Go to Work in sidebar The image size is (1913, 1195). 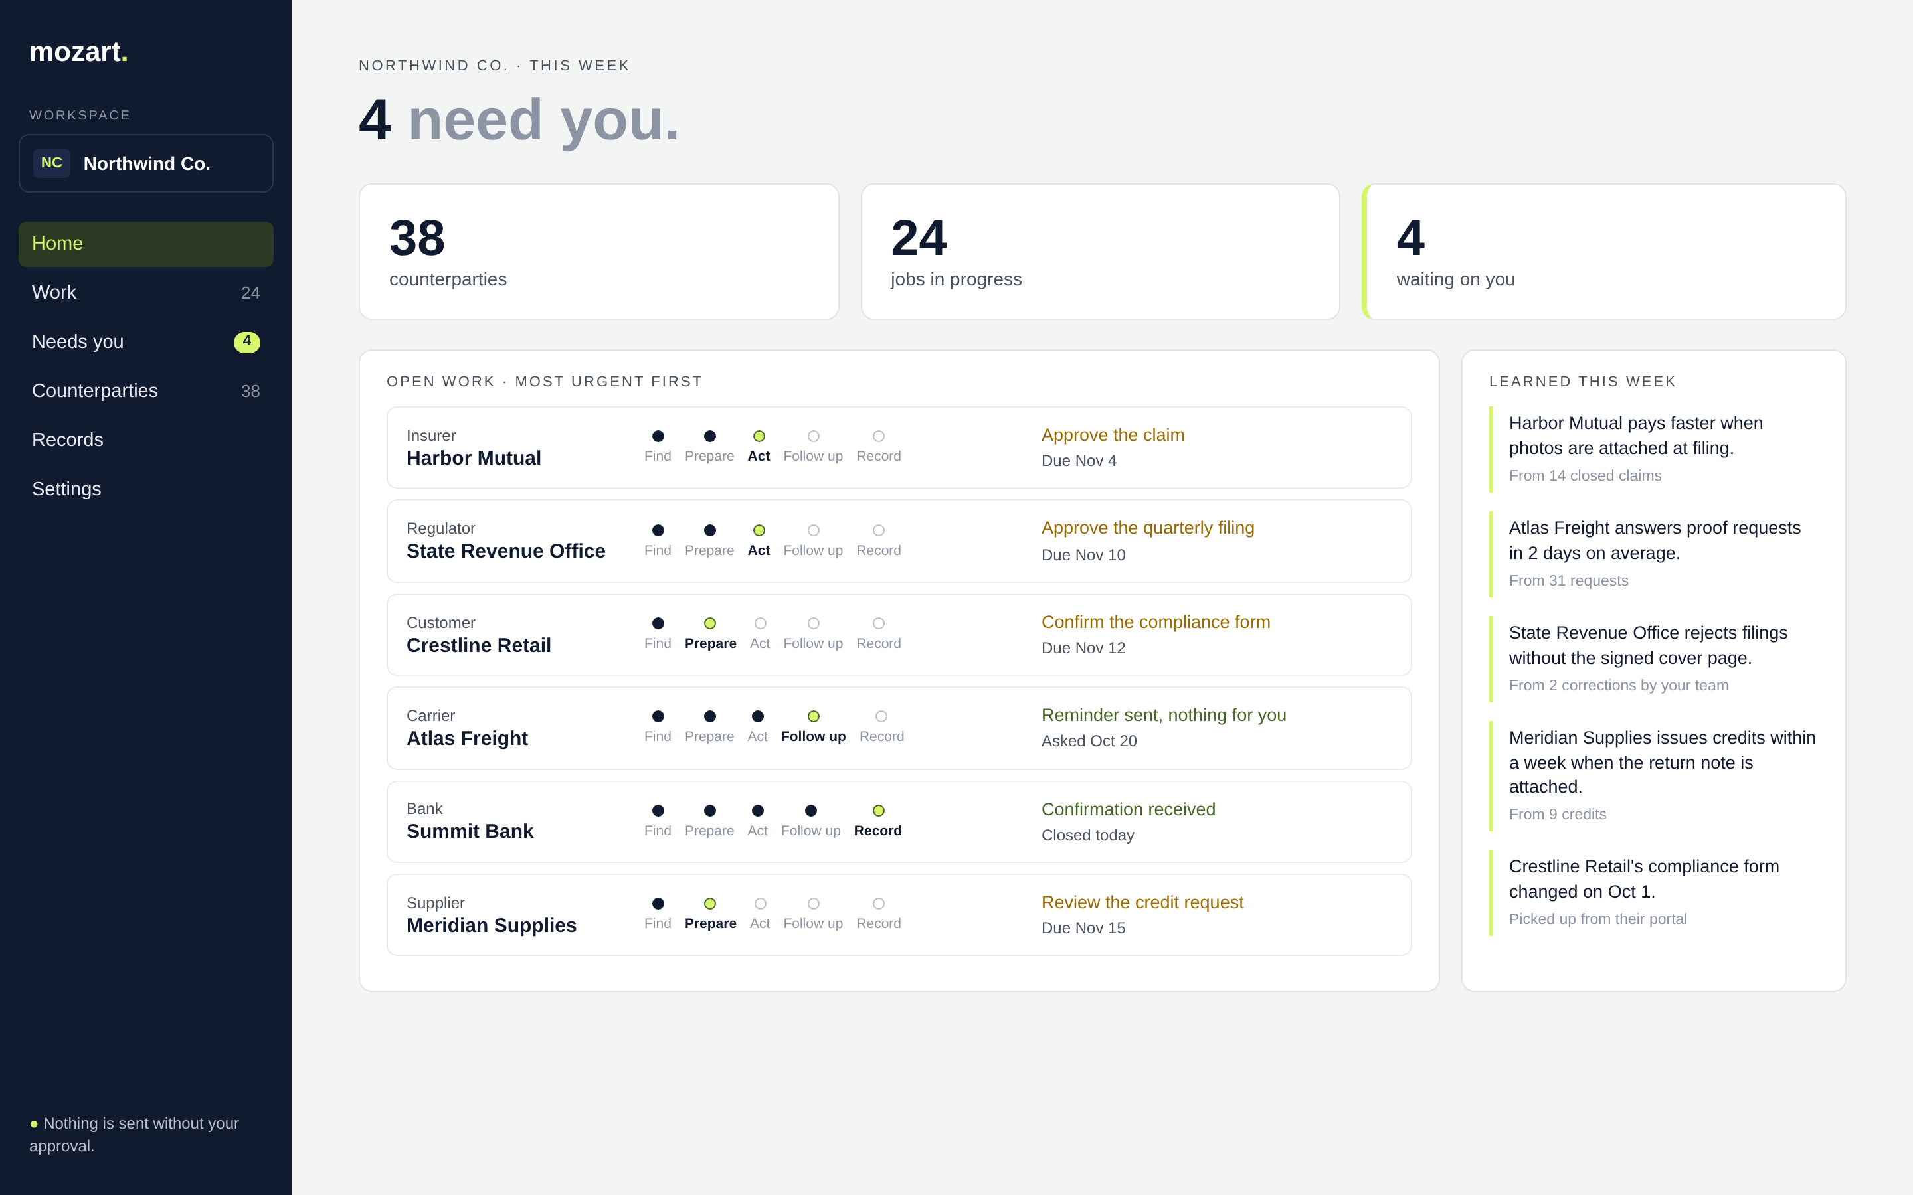click(145, 292)
